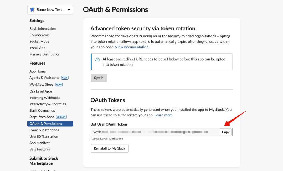283x171 pixels.
Task: Open the View documentation link
Action: coord(132,47)
